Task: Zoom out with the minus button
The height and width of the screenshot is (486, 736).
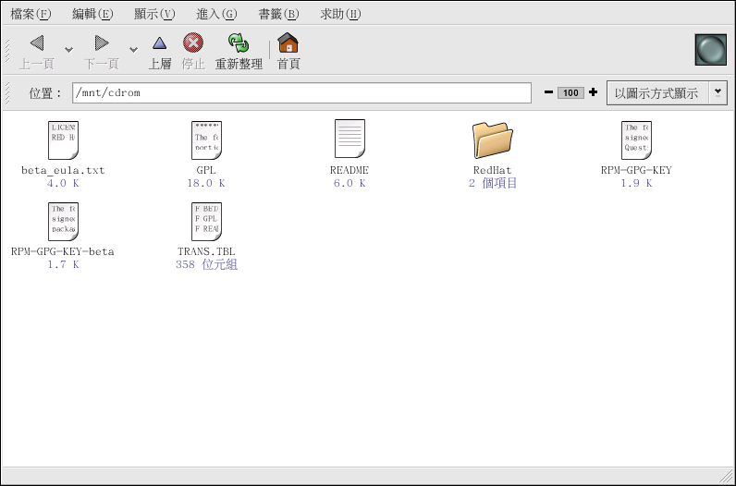Action: coord(548,92)
